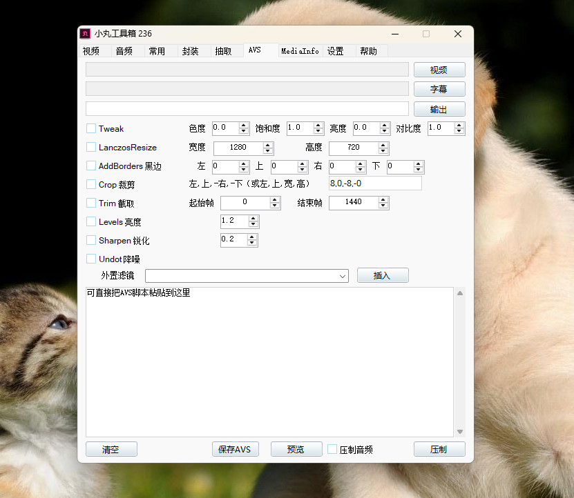
Task: Start encoding with the 压制 button
Action: (x=439, y=449)
